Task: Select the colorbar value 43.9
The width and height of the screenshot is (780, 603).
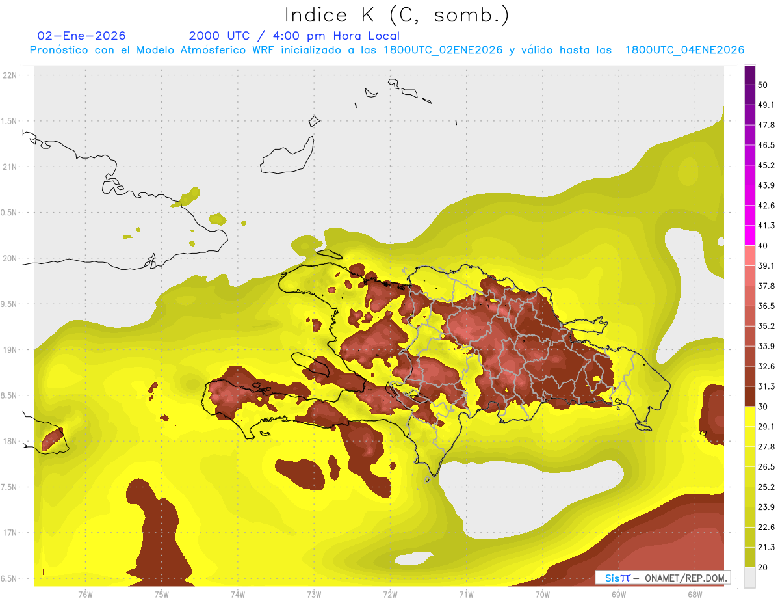Action: coord(766,185)
